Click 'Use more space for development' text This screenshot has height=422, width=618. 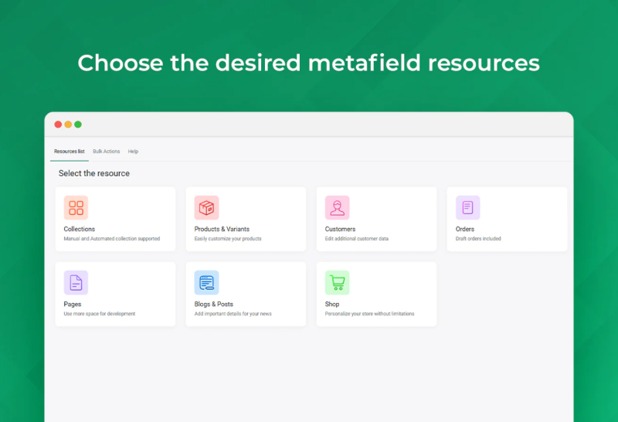100,314
